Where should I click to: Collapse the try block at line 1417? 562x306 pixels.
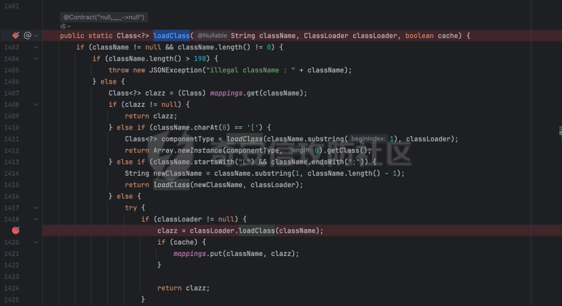[36, 208]
